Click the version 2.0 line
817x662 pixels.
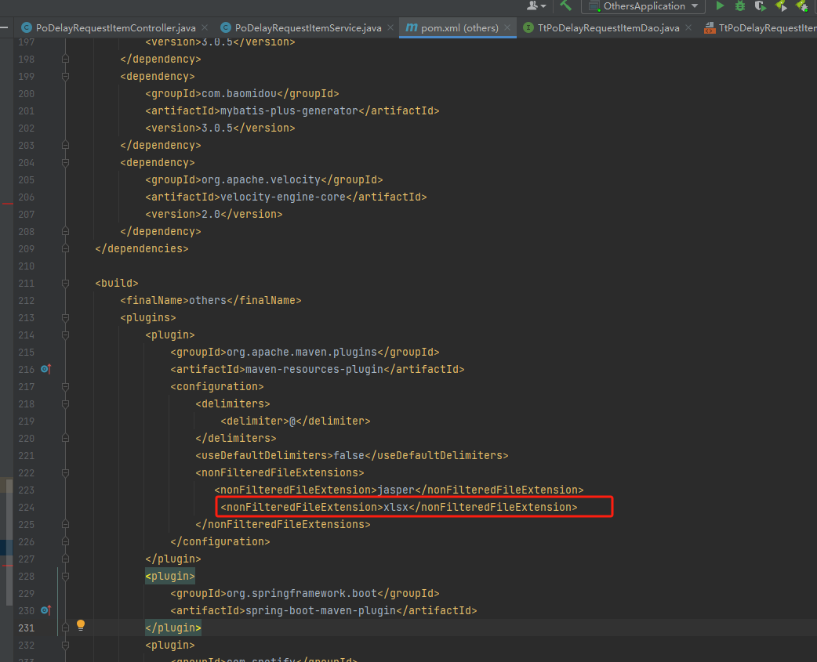(213, 215)
